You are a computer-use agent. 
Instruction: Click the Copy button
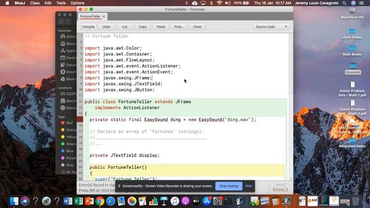143,27
